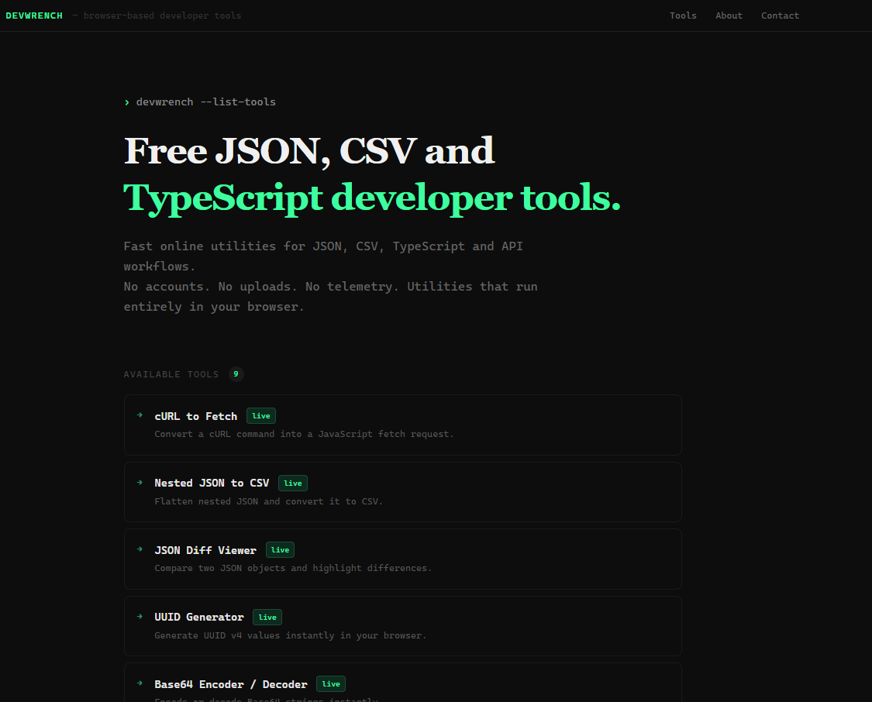Click 'Generate UUID v4 values instantly in your browser.'
The width and height of the screenshot is (872, 702).
pyautogui.click(x=291, y=635)
